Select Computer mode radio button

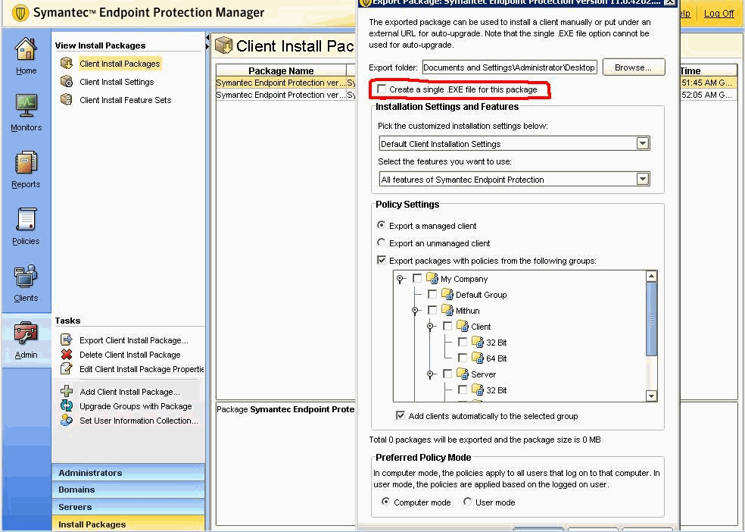[x=386, y=502]
